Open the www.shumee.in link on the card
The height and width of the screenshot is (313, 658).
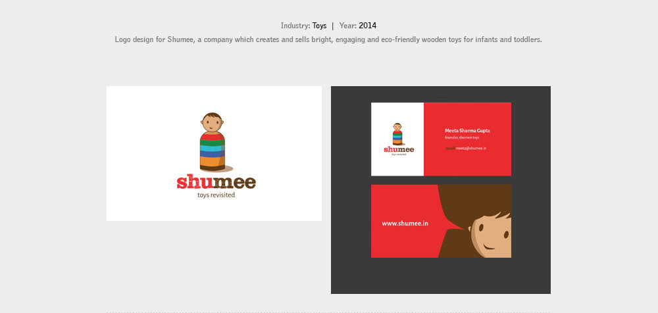(405, 224)
